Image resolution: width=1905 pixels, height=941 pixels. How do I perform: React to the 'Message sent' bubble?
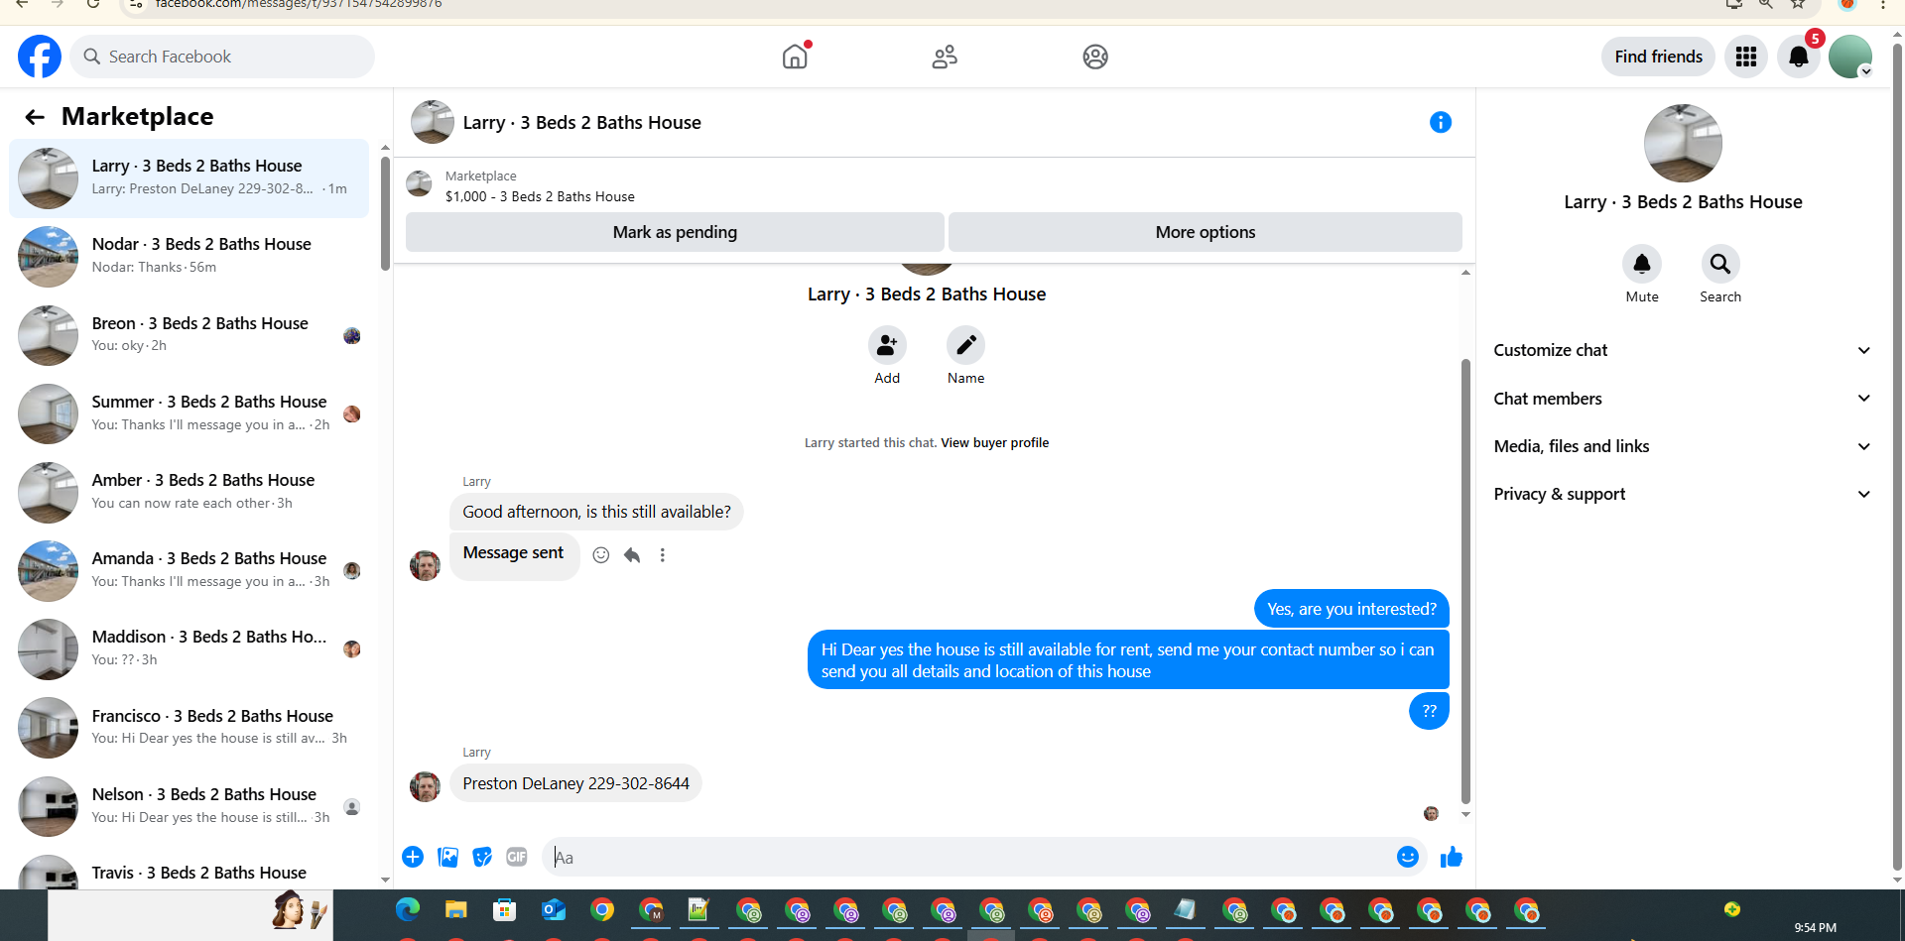601,555
